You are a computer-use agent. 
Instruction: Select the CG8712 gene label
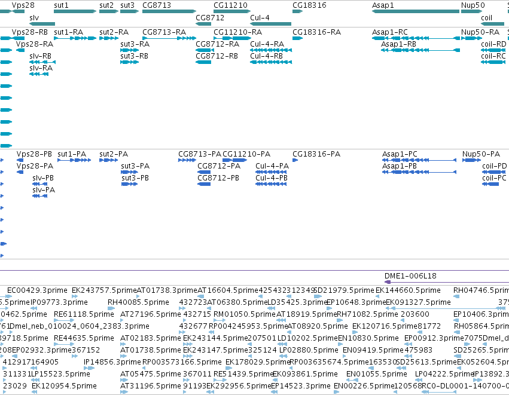(210, 18)
